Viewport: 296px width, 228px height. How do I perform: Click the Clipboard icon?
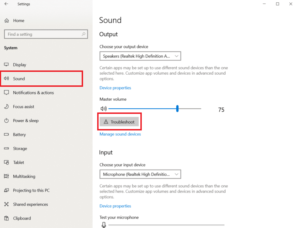tap(6, 218)
